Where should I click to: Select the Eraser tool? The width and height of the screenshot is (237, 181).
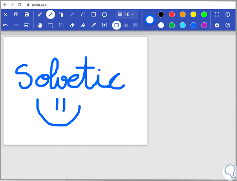pos(72,25)
